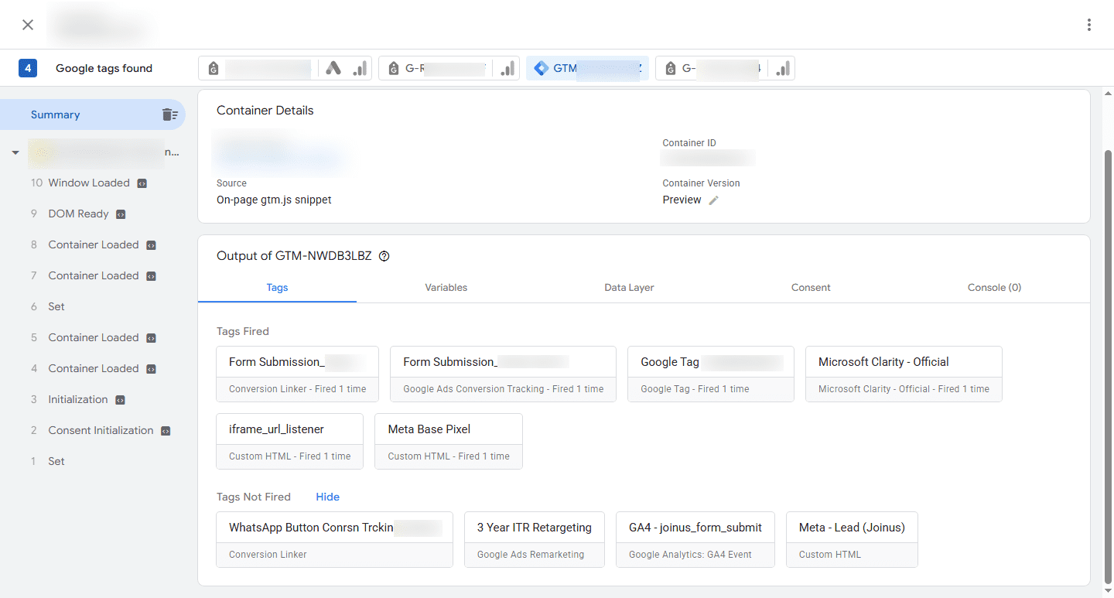Click the pencil icon next to Preview

pyautogui.click(x=714, y=200)
